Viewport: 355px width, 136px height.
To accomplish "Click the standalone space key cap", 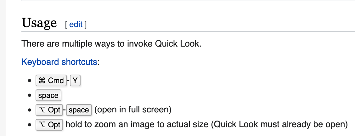I will (x=48, y=95).
